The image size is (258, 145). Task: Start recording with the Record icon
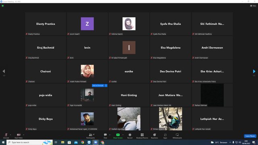pyautogui.click(x=130, y=136)
